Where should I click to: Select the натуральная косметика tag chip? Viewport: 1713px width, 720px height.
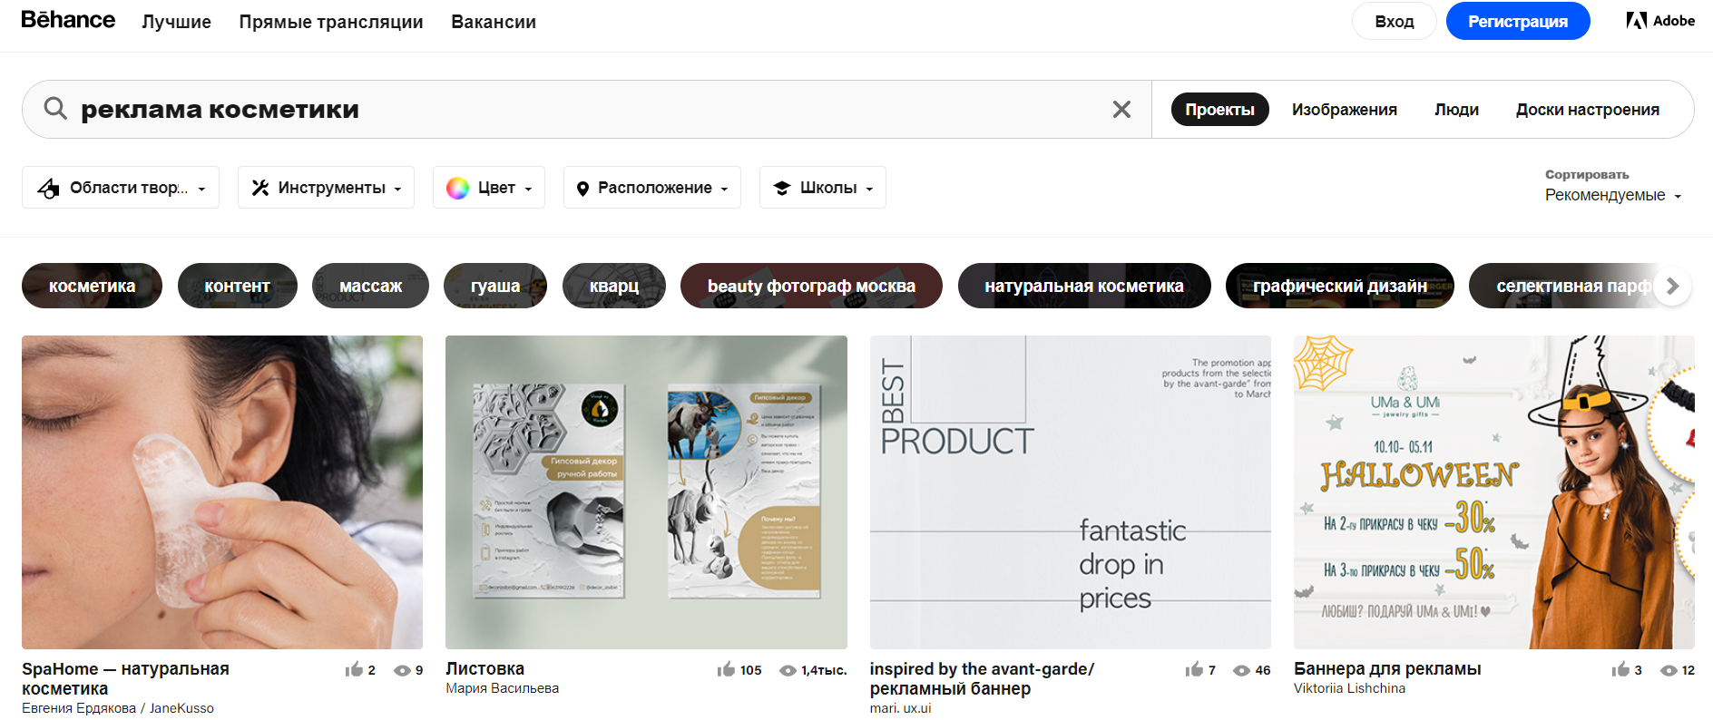1083,286
